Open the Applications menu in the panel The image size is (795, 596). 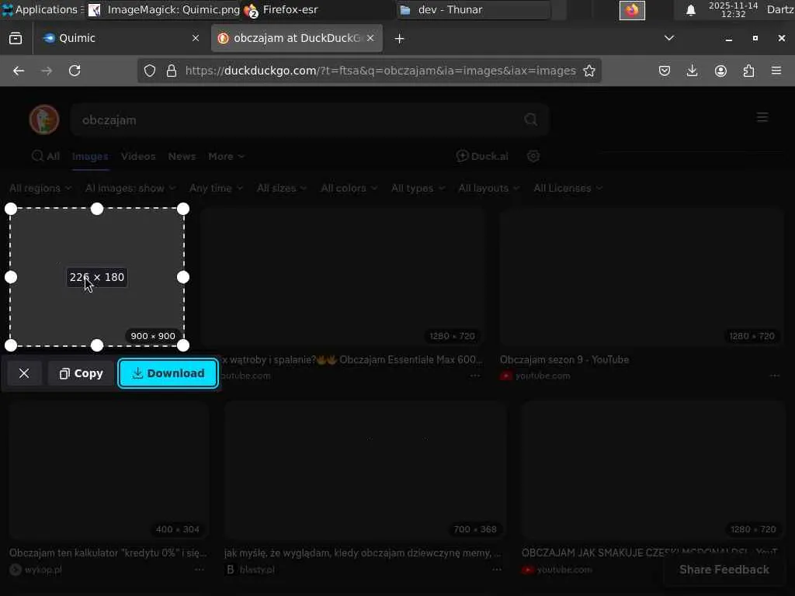click(43, 9)
